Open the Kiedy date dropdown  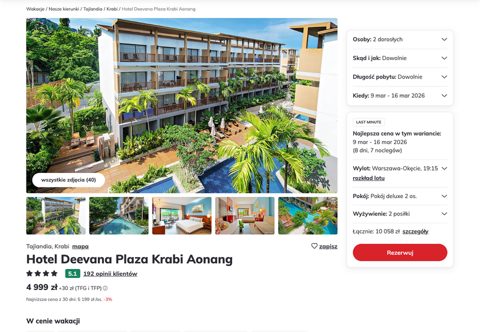400,95
